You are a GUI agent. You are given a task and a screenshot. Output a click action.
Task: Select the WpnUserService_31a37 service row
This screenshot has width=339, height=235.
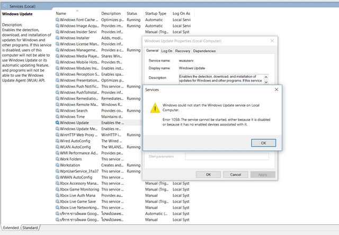click(x=98, y=171)
